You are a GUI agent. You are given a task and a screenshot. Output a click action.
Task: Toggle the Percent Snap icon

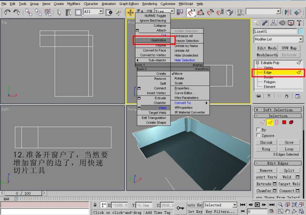click(x=210, y=13)
